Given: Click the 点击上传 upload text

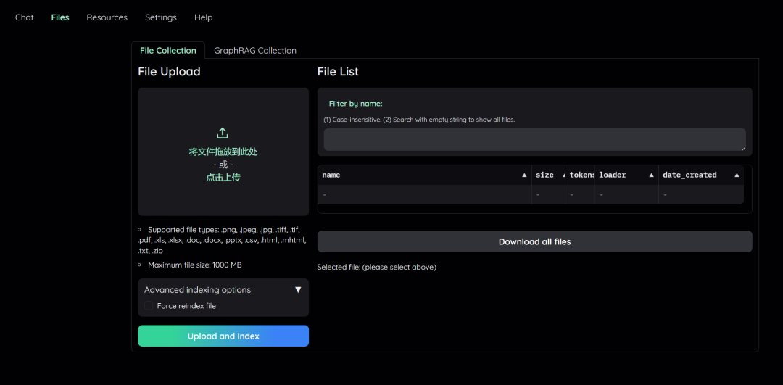Looking at the screenshot, I should [x=223, y=177].
